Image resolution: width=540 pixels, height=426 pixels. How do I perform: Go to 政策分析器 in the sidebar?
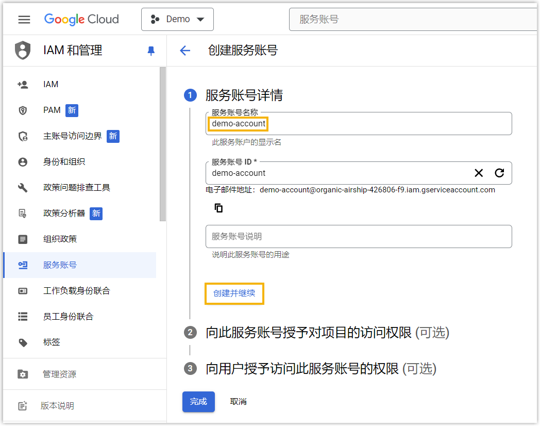(64, 213)
